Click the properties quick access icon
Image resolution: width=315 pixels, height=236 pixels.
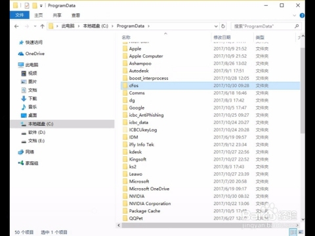27,5
